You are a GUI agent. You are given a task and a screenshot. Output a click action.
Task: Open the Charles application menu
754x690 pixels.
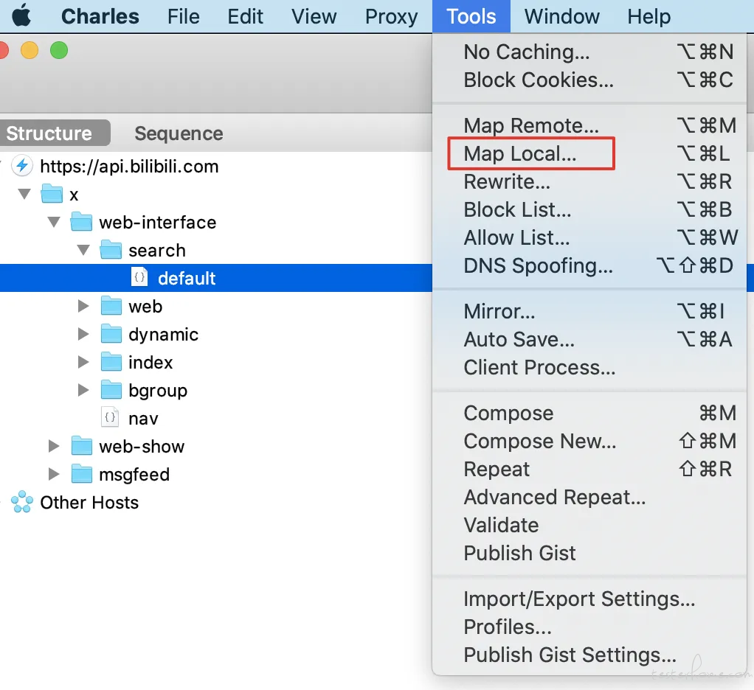tap(100, 16)
